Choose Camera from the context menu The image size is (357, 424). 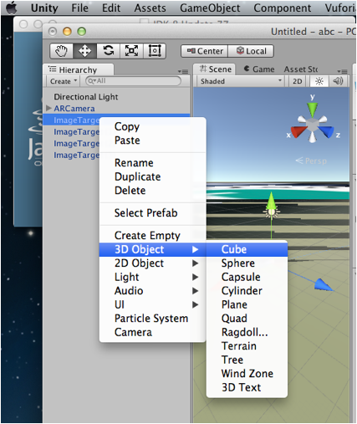[x=153, y=332]
